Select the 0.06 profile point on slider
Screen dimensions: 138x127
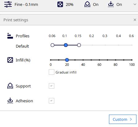coord(52,45)
